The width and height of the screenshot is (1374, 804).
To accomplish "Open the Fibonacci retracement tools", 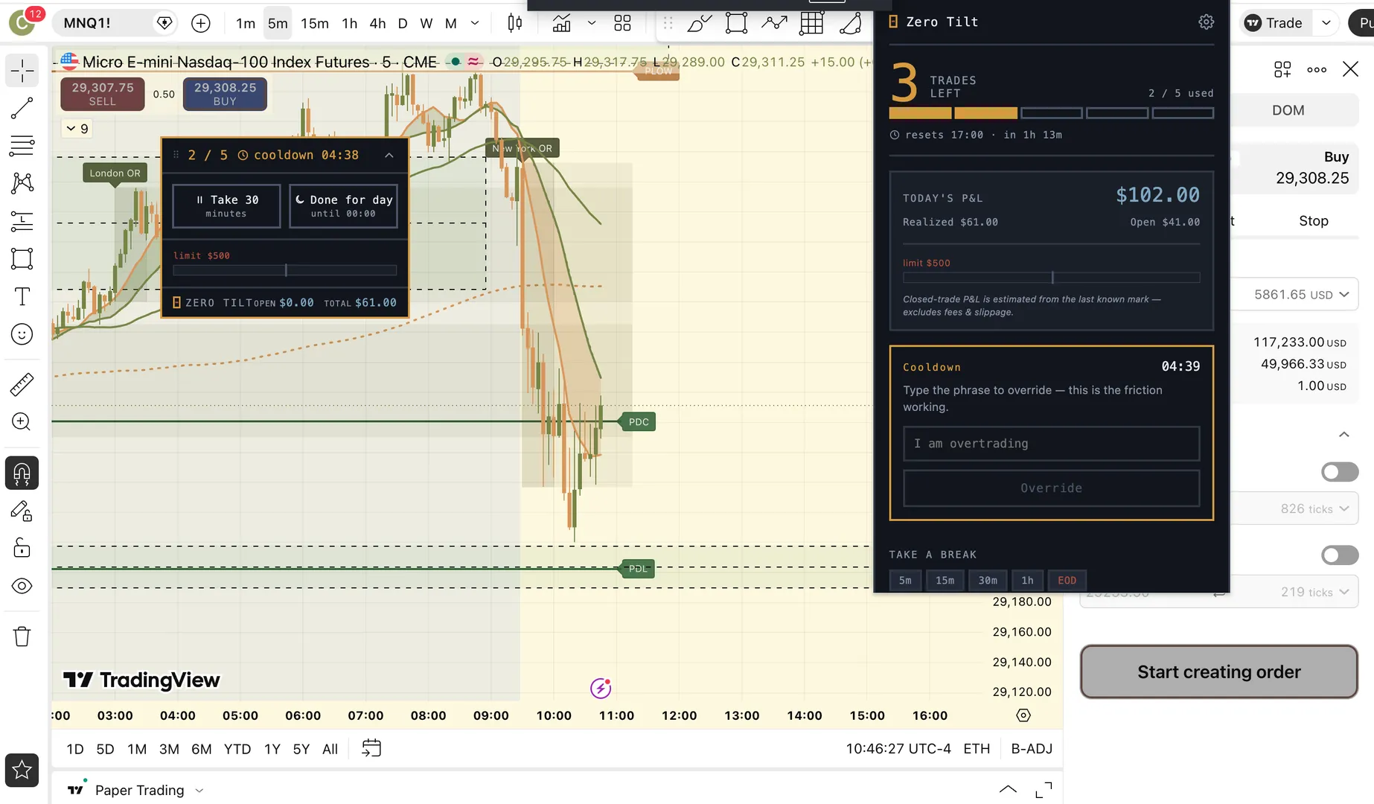I will click(22, 145).
